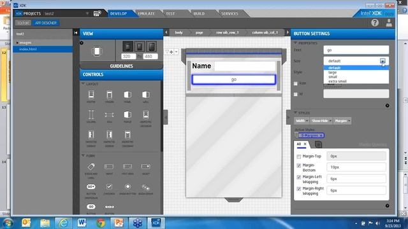Screen dimensions: 408x229
Task: Choose the Panel layout control
Action: (127, 96)
